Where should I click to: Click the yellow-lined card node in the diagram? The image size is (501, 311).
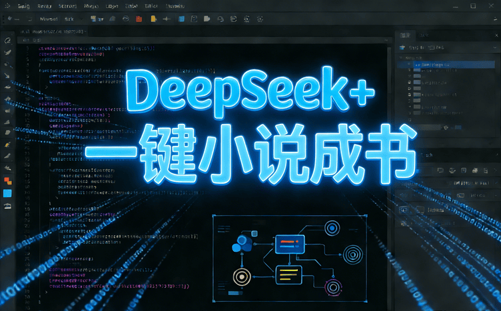[x=289, y=274]
